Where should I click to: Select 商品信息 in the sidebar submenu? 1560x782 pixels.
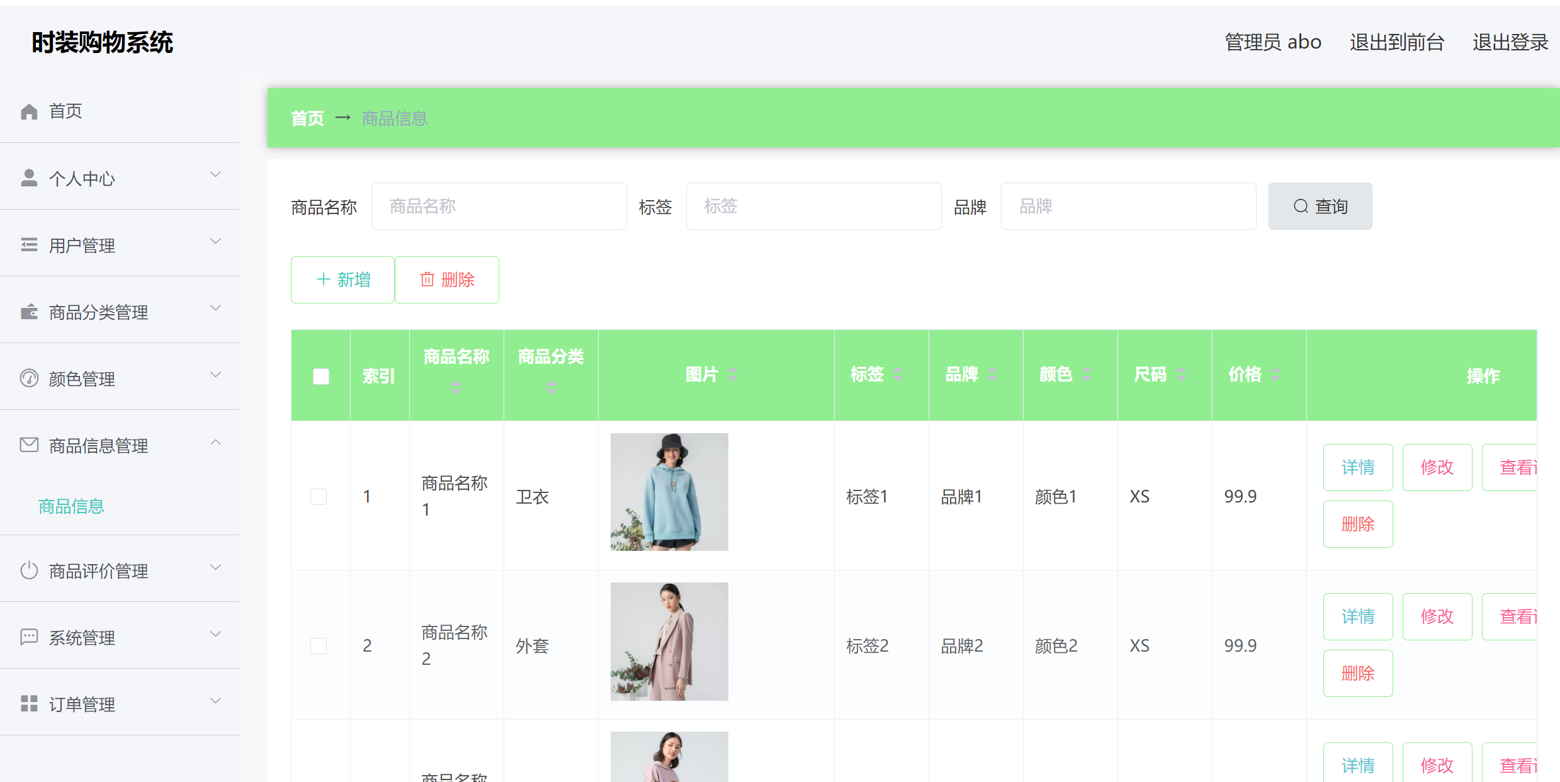pyautogui.click(x=71, y=506)
